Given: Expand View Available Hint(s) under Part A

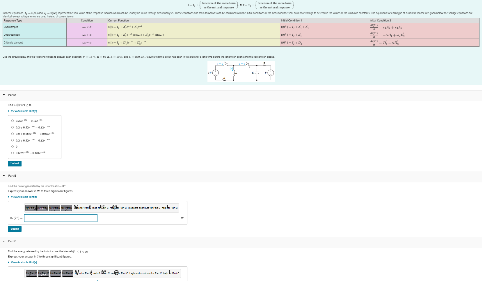Looking at the screenshot, I should pos(22,111).
